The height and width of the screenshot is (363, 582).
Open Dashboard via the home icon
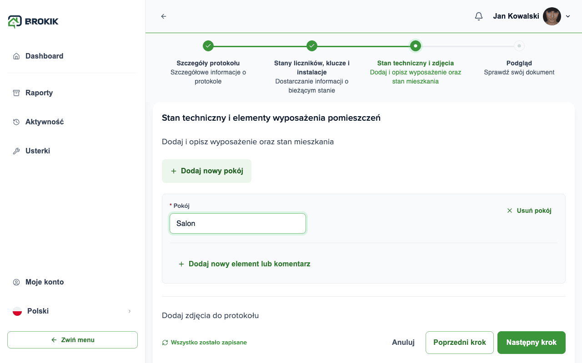point(16,56)
